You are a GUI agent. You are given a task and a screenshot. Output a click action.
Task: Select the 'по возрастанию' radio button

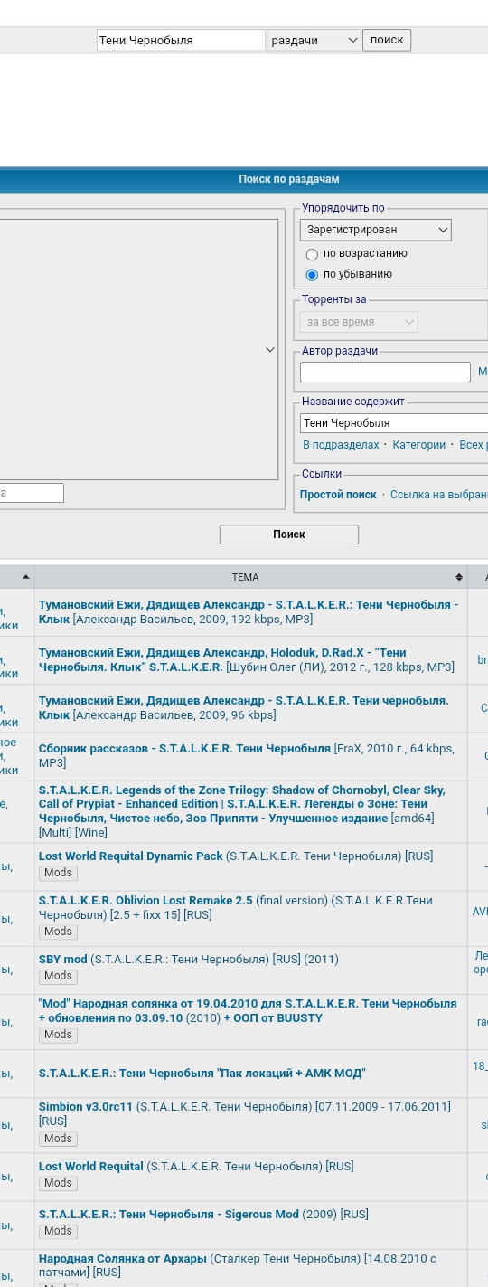pos(313,254)
